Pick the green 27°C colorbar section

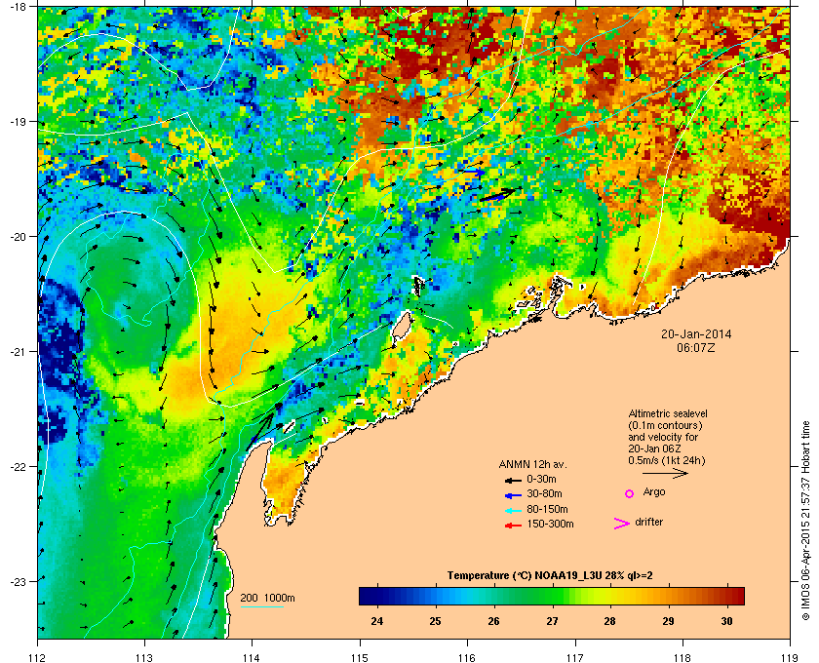click(552, 596)
